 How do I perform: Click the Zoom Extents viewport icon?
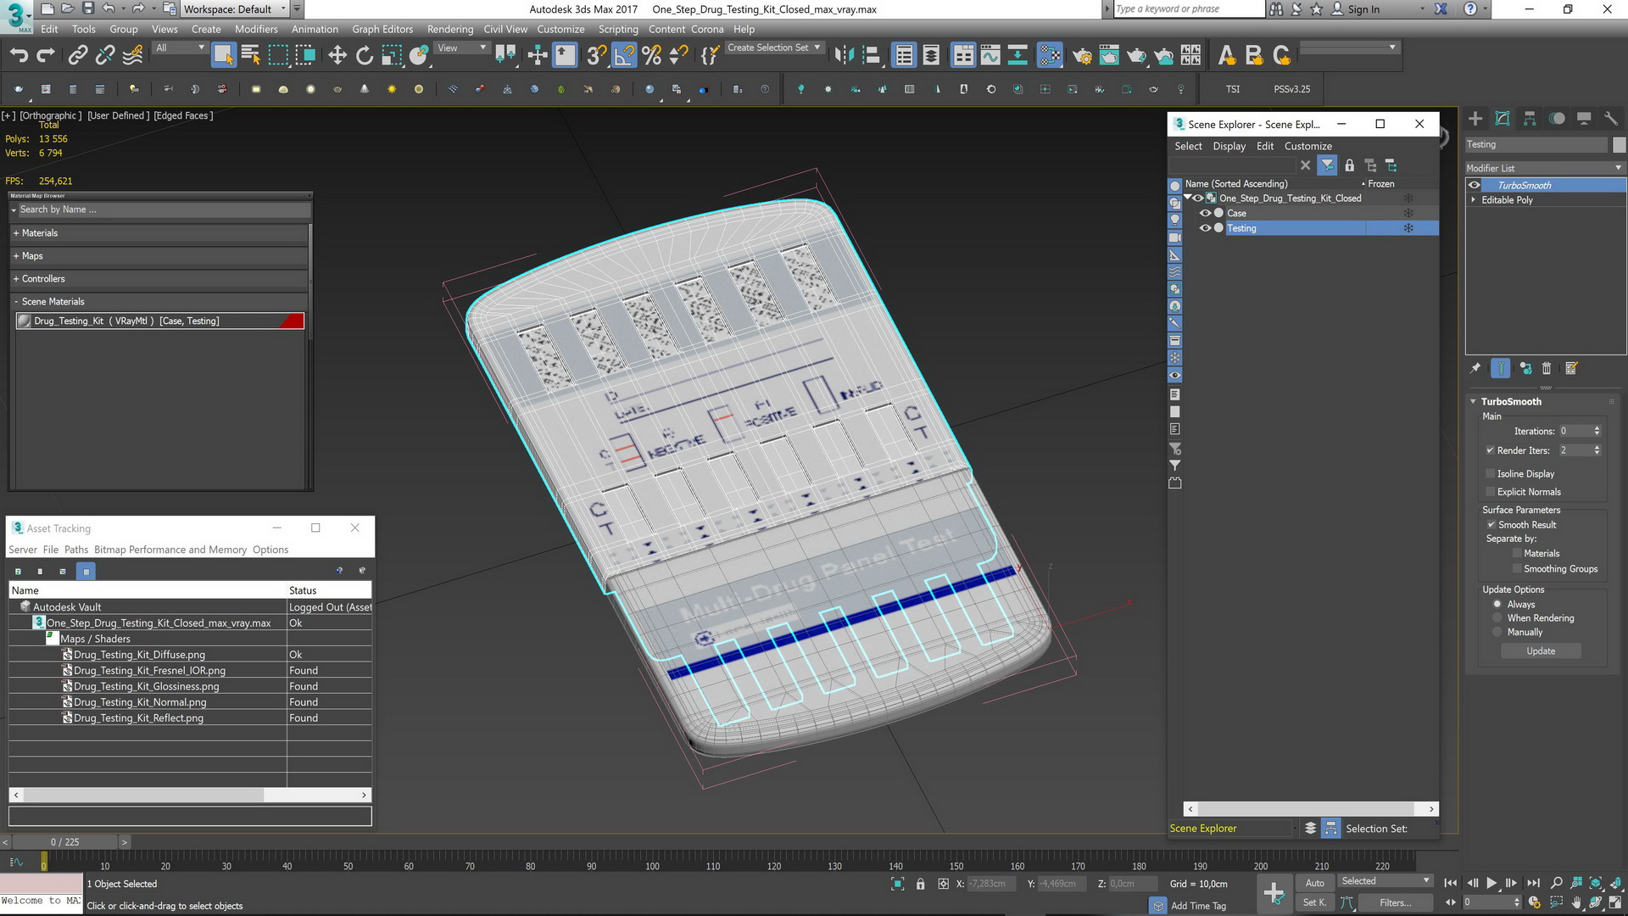click(1596, 883)
